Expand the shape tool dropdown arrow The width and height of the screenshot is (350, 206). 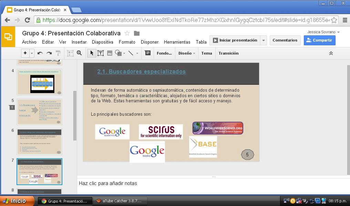pos(124,54)
